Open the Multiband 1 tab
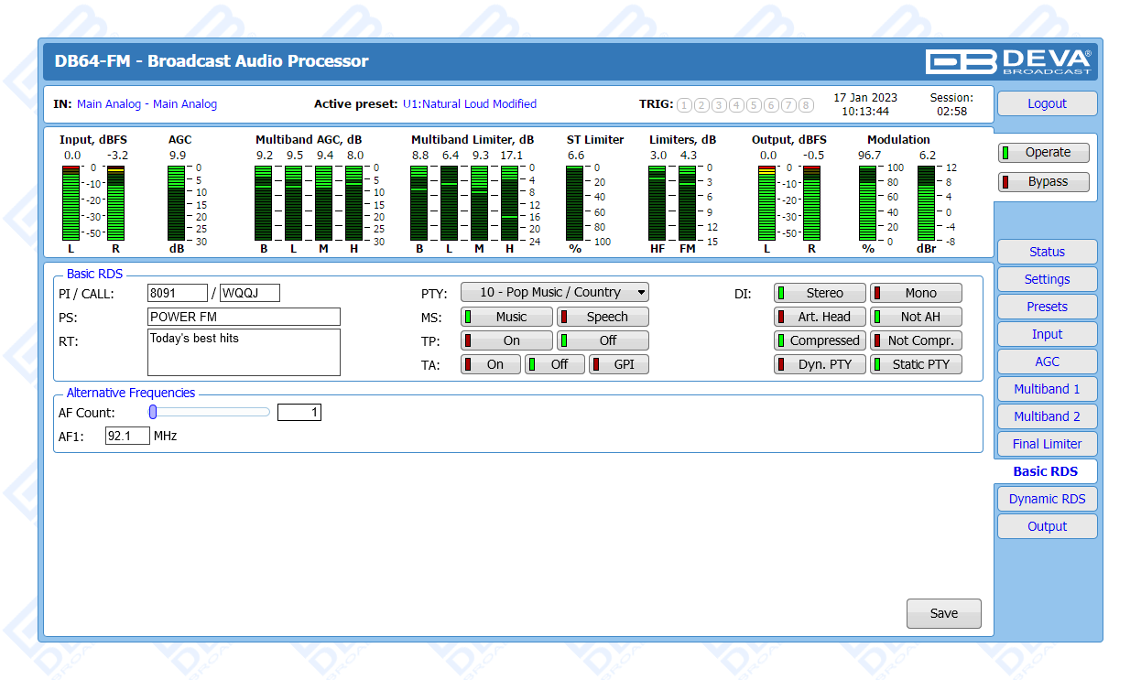Image resolution: width=1141 pixels, height=680 pixels. 1047,389
